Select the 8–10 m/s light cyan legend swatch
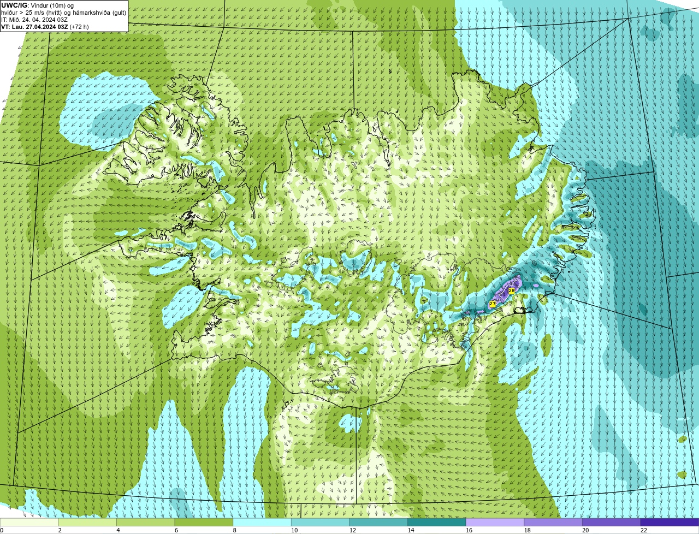699x534 pixels. [262, 522]
